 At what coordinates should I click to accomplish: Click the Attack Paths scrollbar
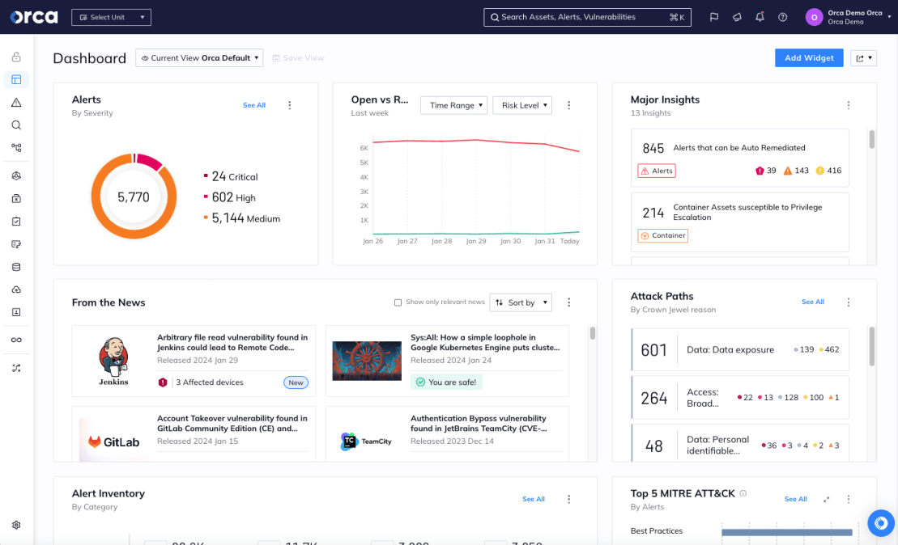(871, 347)
